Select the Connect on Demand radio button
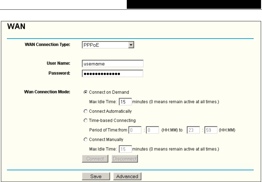 coord(85,92)
